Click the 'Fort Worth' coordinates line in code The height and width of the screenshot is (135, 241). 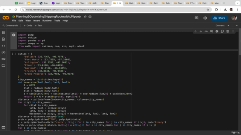pyautogui.click(x=47, y=60)
